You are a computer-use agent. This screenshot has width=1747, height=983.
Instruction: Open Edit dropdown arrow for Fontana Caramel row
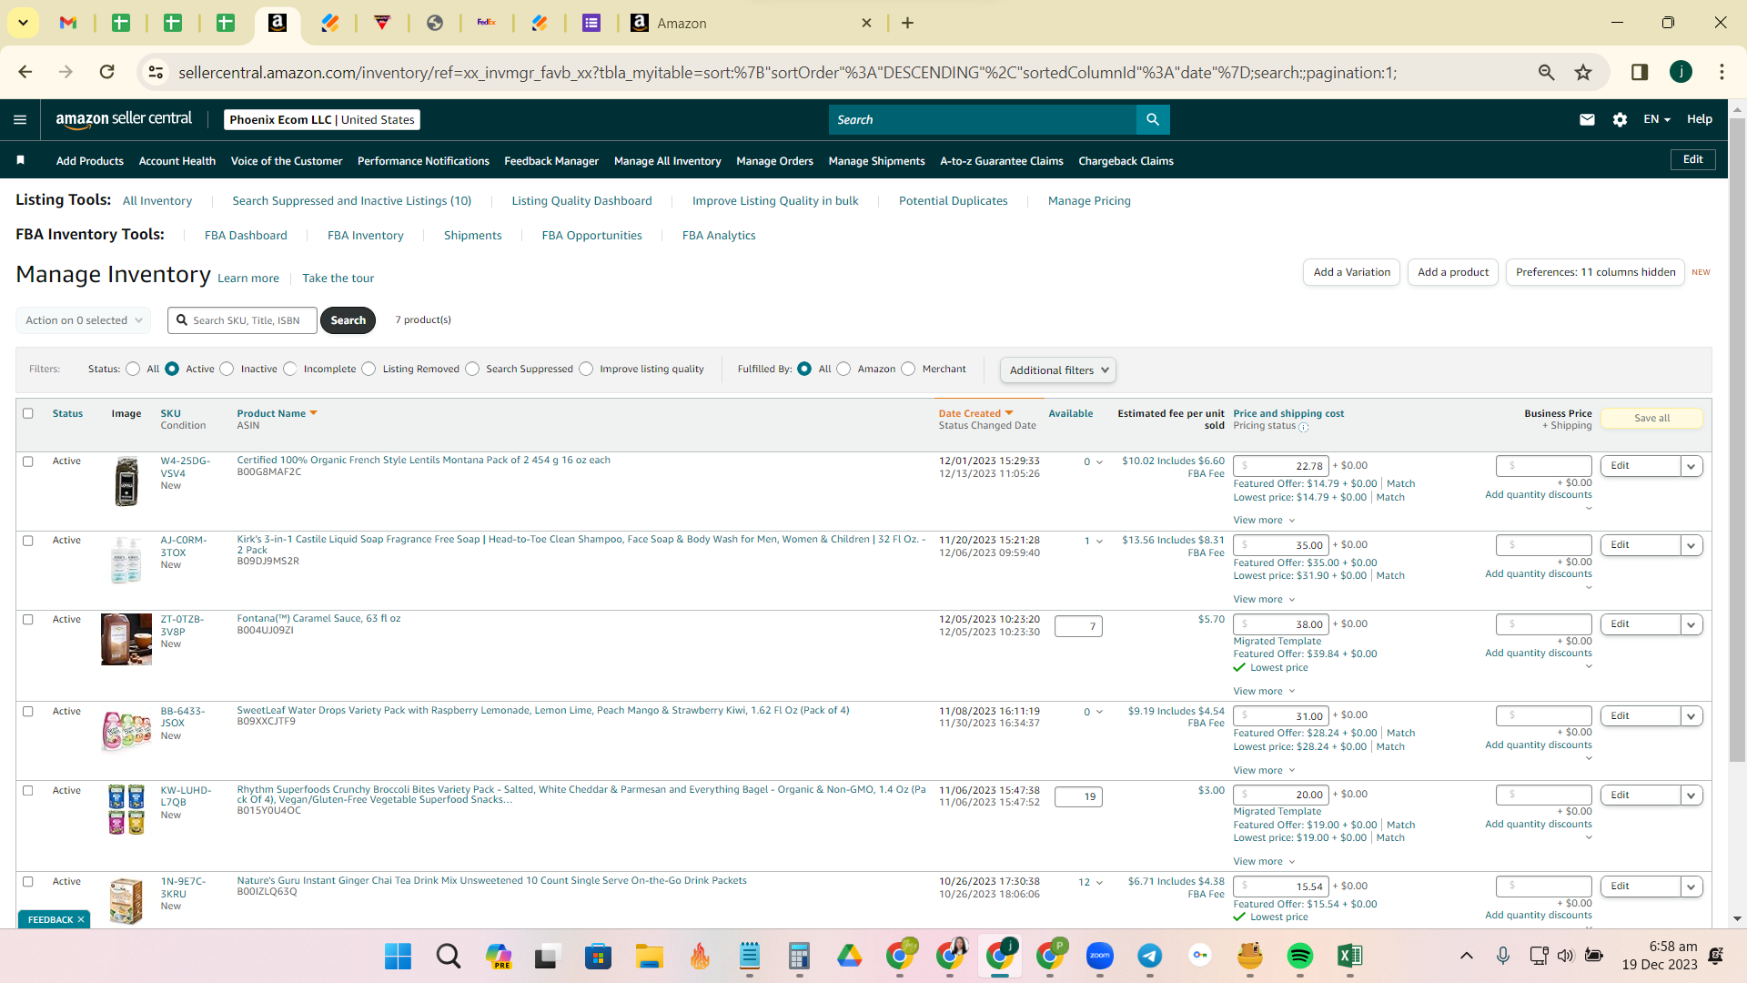pyautogui.click(x=1691, y=624)
